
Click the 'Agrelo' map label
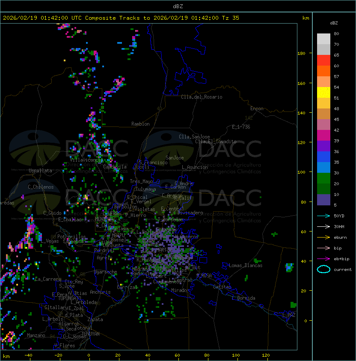click(104, 258)
